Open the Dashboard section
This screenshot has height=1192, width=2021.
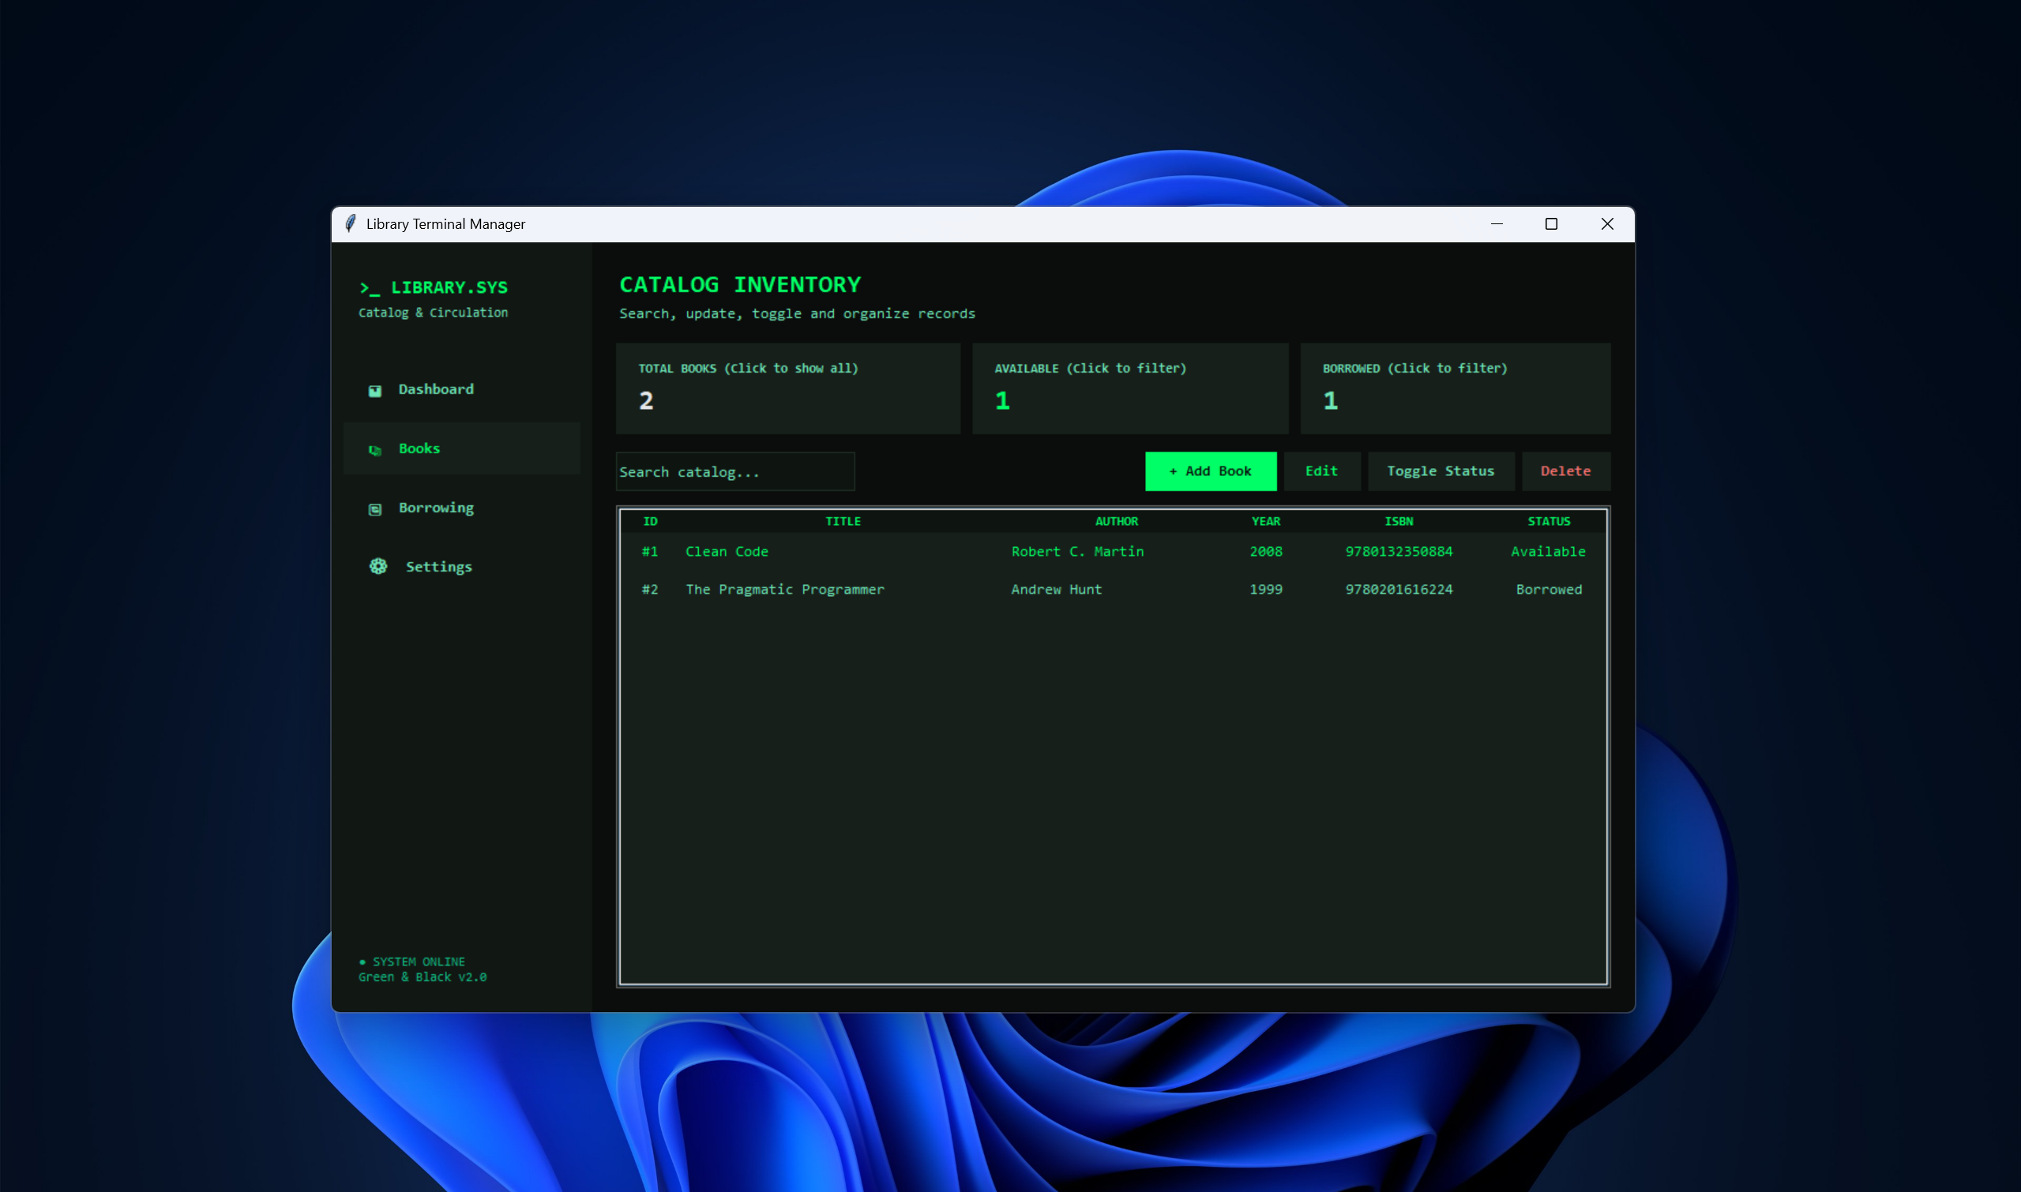(x=462, y=389)
